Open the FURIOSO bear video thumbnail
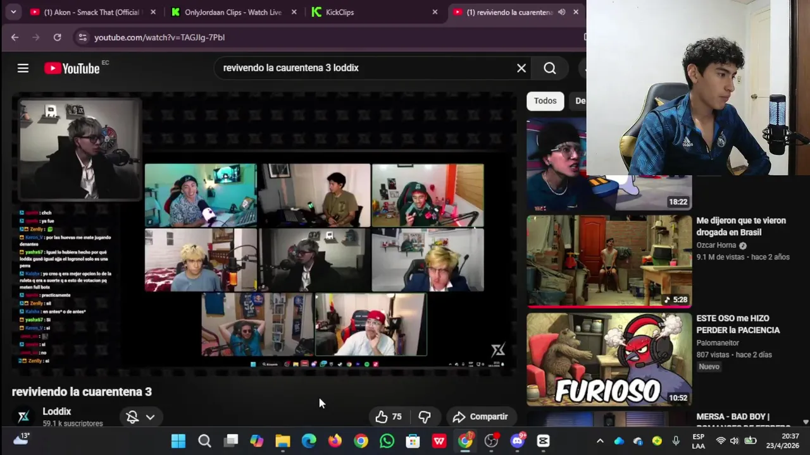The width and height of the screenshot is (810, 455). [609, 359]
